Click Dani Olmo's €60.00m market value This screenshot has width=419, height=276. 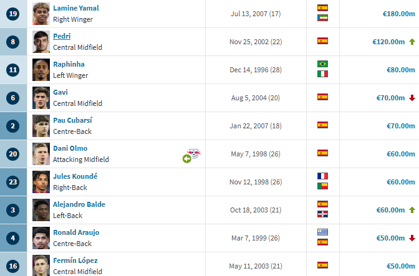(x=401, y=154)
